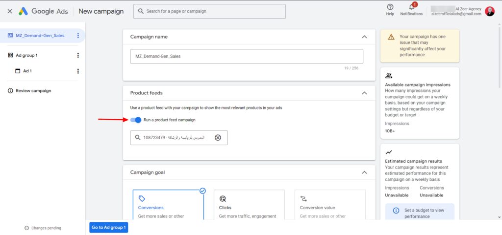
Task: Click the Conversions tag icon
Action: pos(142,199)
